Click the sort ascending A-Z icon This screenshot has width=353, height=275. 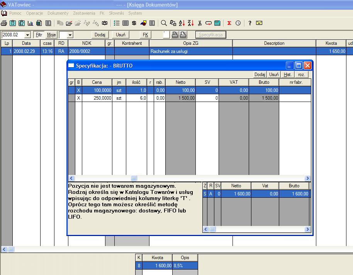(182, 23)
